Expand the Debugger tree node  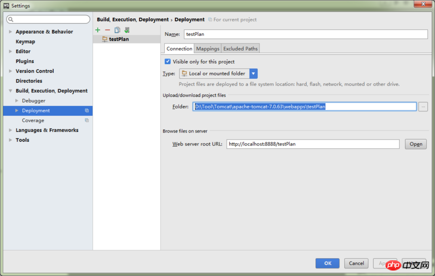point(17,101)
